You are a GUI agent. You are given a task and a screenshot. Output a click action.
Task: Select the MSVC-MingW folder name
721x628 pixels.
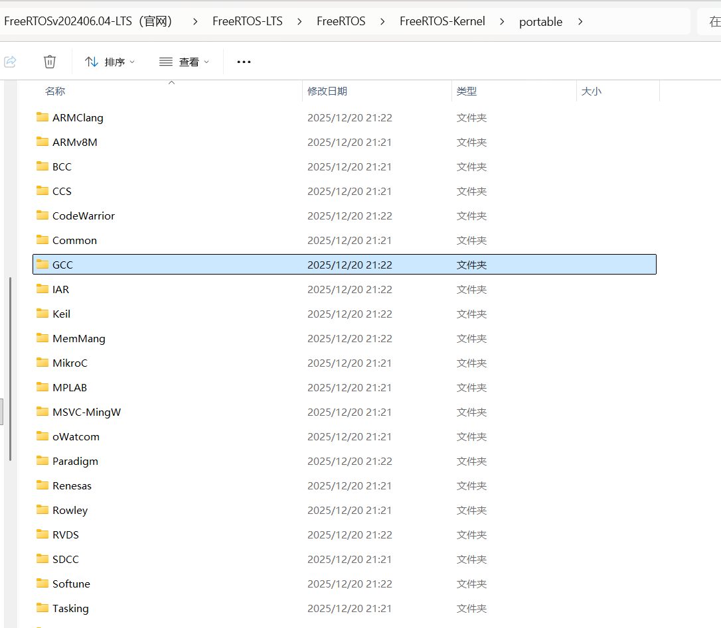[x=86, y=412]
